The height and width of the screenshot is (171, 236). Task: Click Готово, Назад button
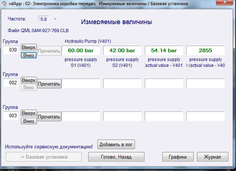coord(116,157)
